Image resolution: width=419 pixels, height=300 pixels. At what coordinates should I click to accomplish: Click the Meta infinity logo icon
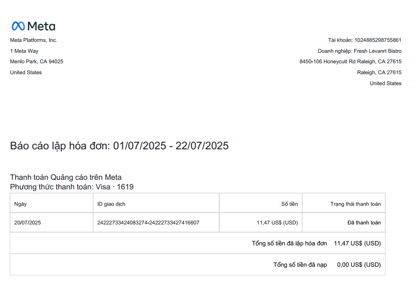[x=18, y=26]
